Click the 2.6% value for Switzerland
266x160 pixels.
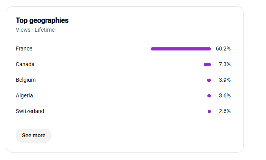[x=225, y=111]
